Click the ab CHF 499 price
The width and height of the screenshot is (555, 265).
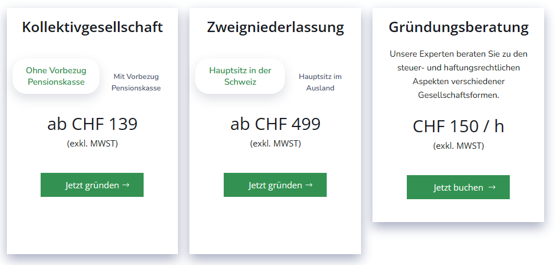(275, 124)
